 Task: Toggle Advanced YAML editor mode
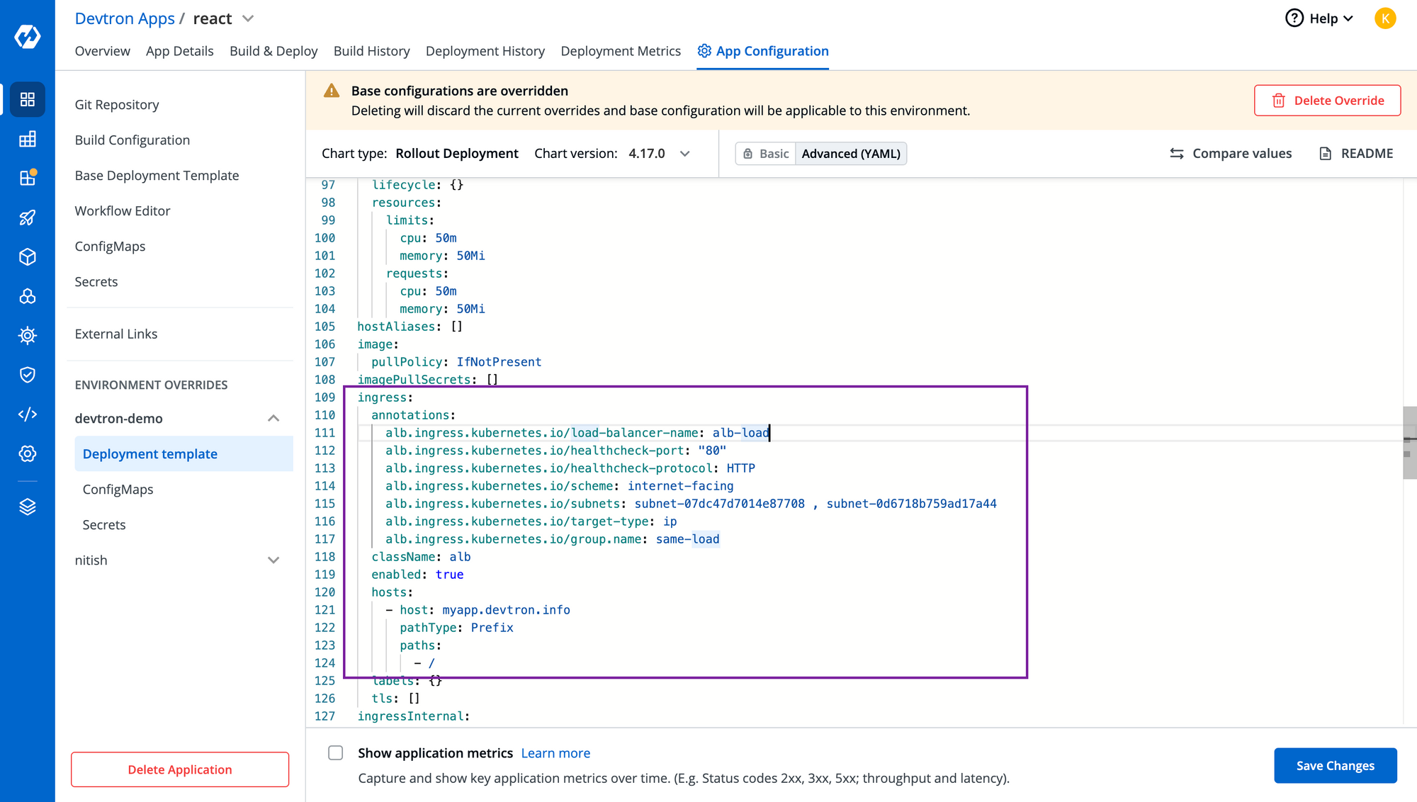pos(849,153)
